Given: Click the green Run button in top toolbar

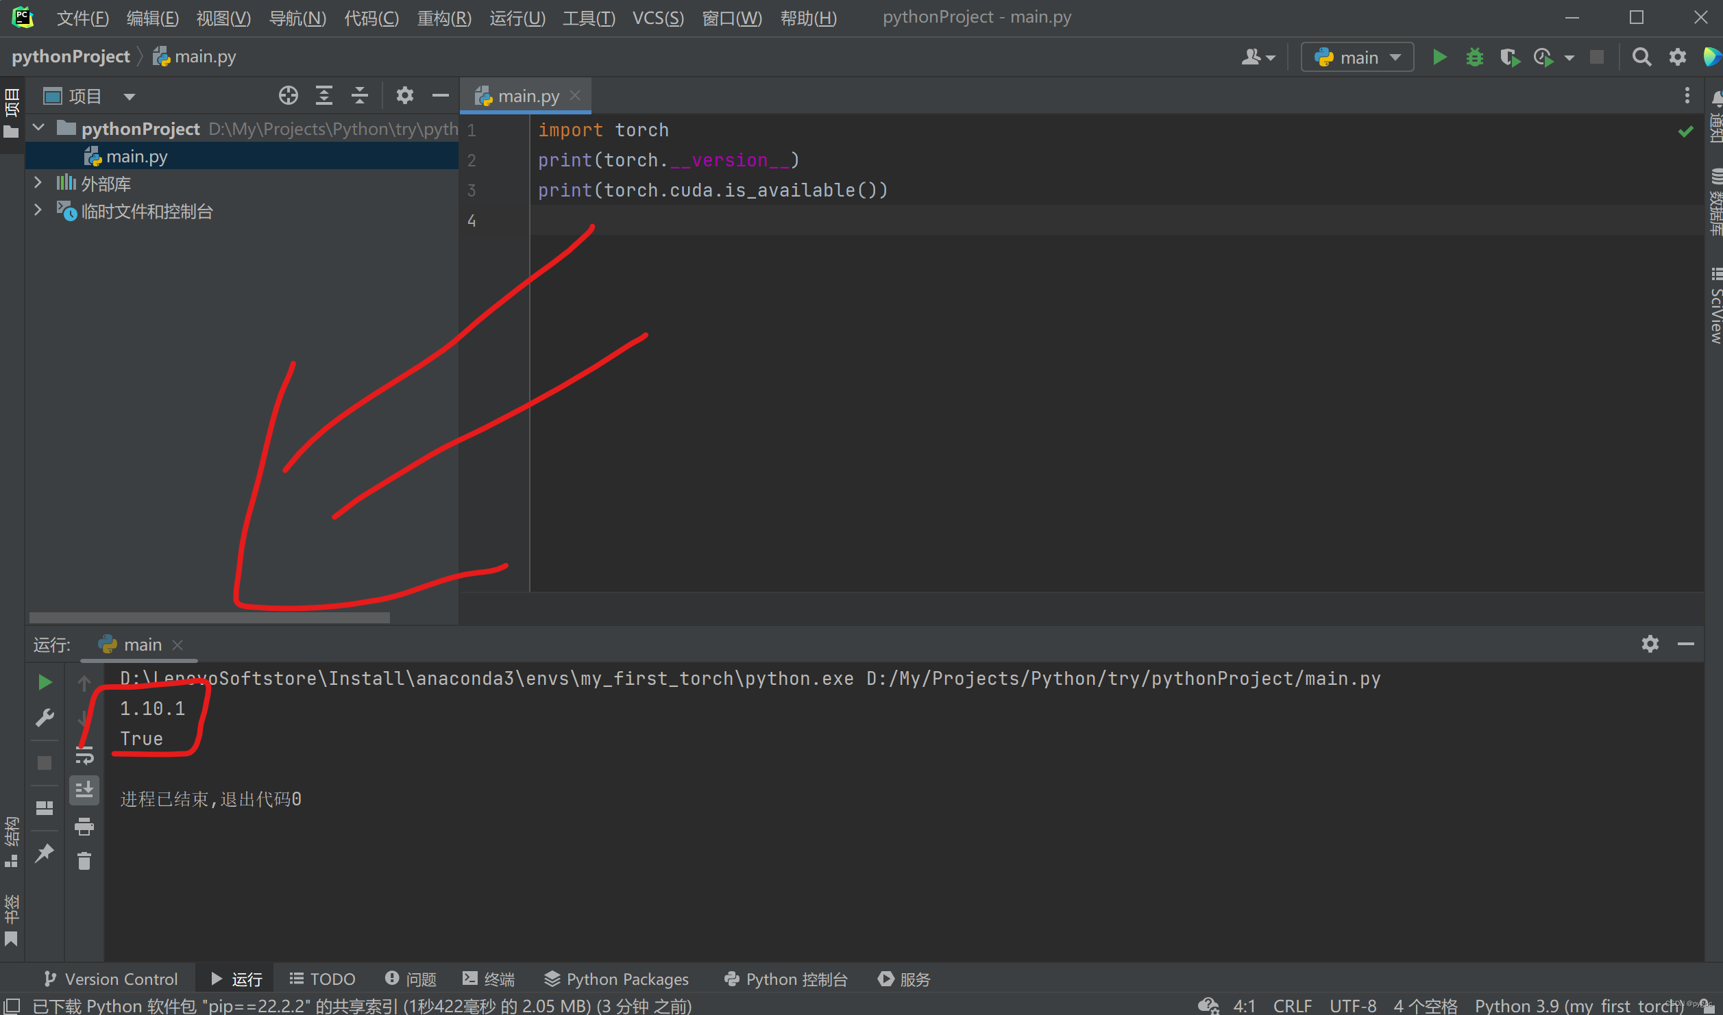Looking at the screenshot, I should pyautogui.click(x=1439, y=57).
